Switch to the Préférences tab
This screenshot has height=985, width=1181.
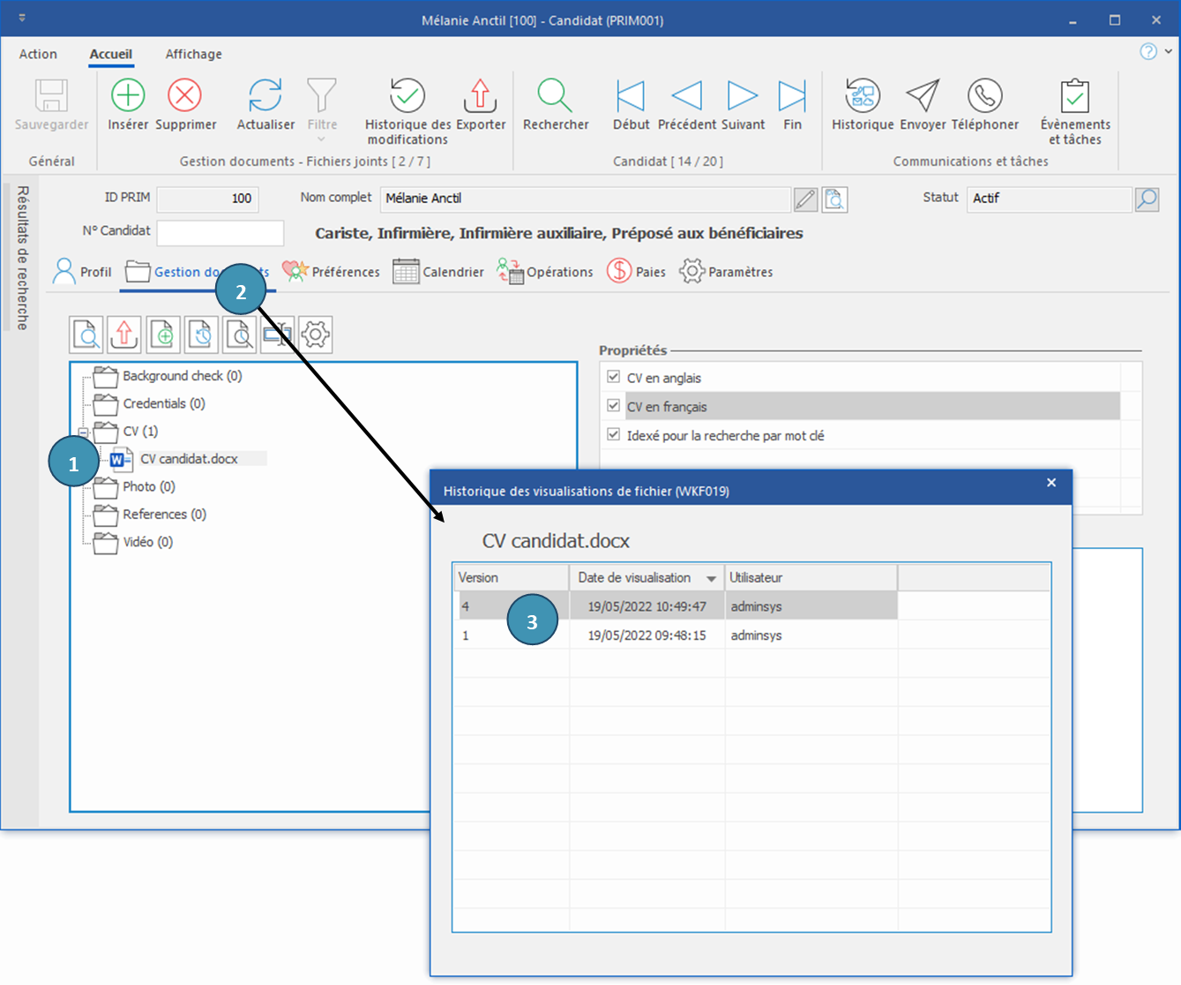point(331,272)
